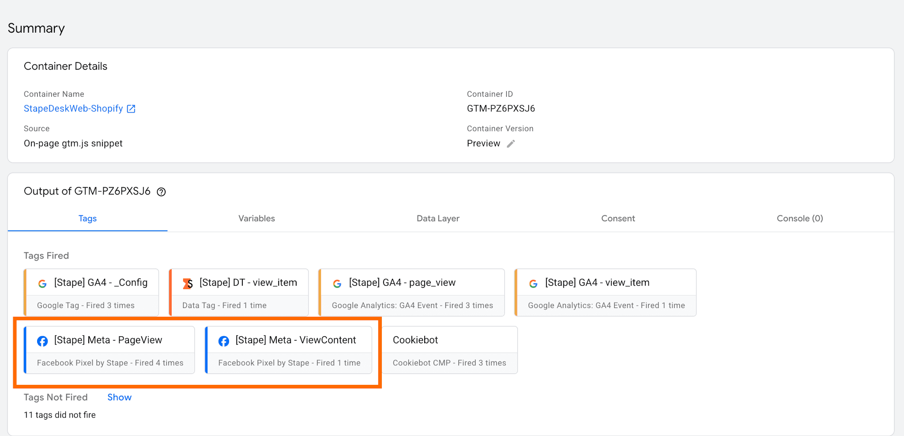Viewport: 904px width, 436px height.
Task: Click 'Google Tag - Fired 3 times' text
Action: click(86, 305)
